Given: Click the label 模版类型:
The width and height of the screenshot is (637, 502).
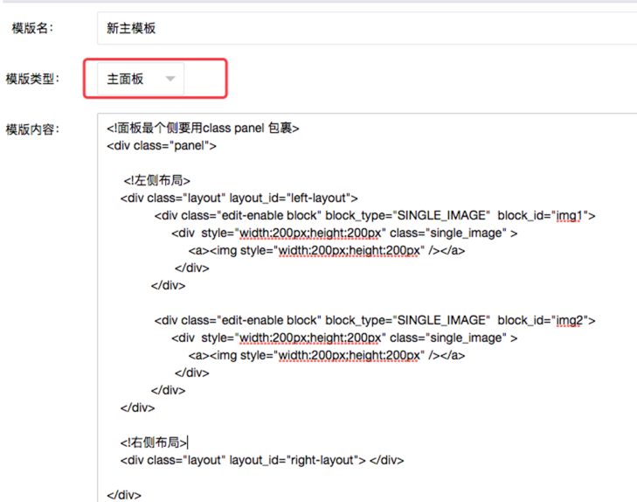Looking at the screenshot, I should (x=32, y=79).
